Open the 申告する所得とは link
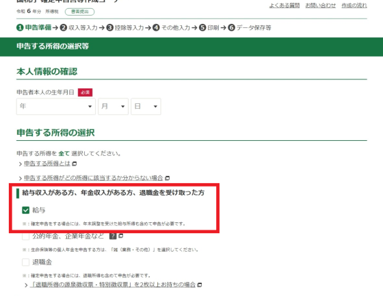The height and width of the screenshot is (296, 383). tap(47, 163)
